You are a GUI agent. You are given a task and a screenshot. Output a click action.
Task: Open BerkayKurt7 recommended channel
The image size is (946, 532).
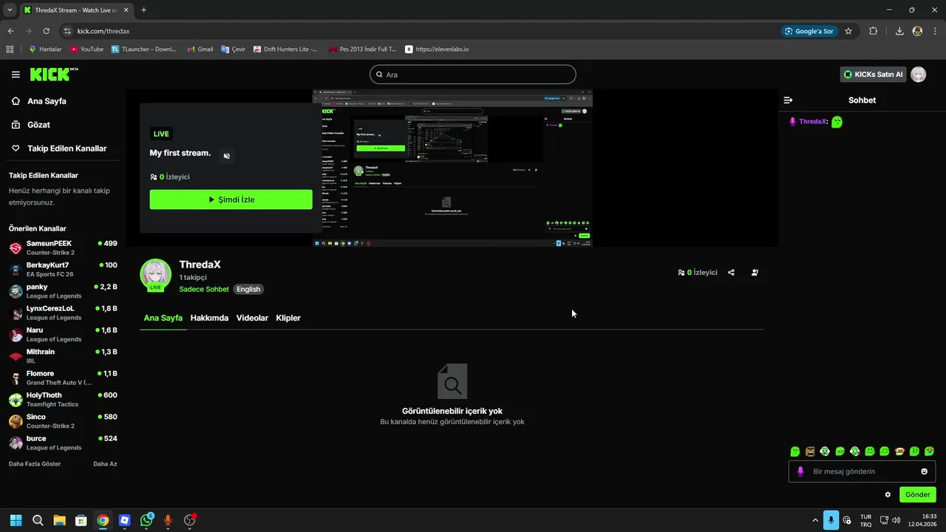[x=63, y=269]
